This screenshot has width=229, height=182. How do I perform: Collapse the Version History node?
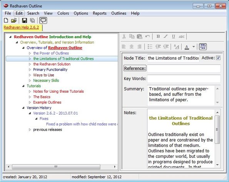tap(23, 108)
